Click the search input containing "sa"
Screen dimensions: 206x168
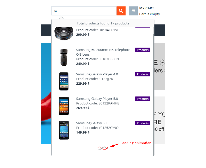point(84,11)
